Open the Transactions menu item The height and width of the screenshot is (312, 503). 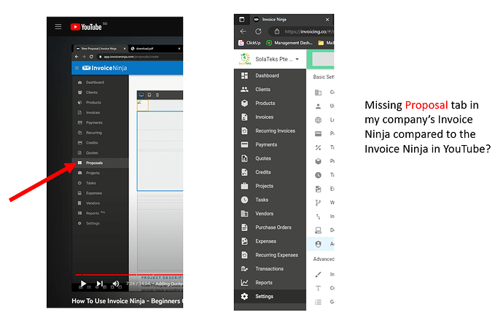coord(270,269)
